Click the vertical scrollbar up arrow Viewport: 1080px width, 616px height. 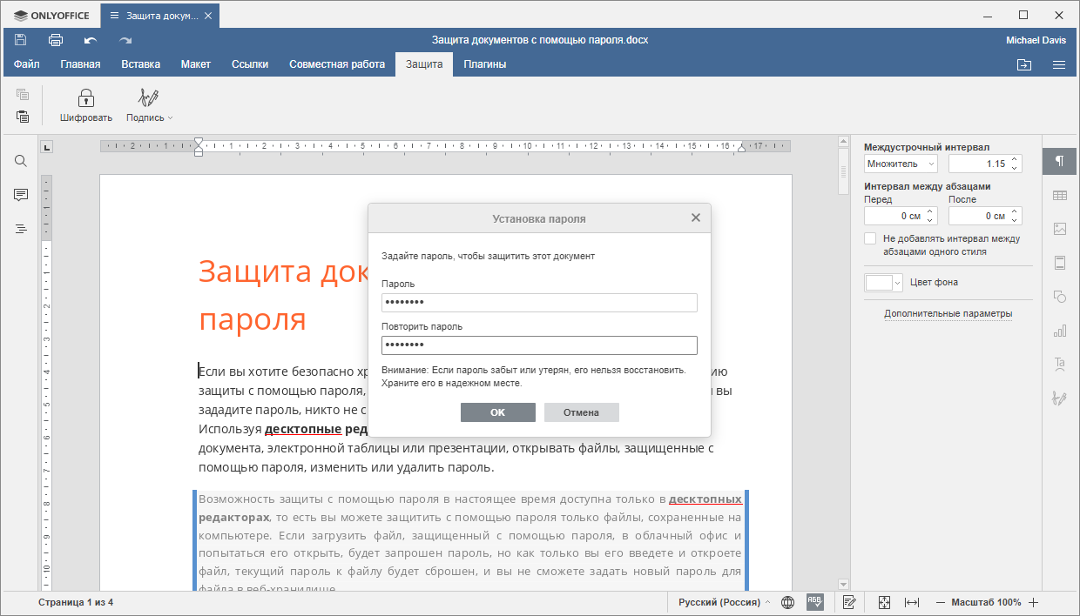tap(843, 140)
